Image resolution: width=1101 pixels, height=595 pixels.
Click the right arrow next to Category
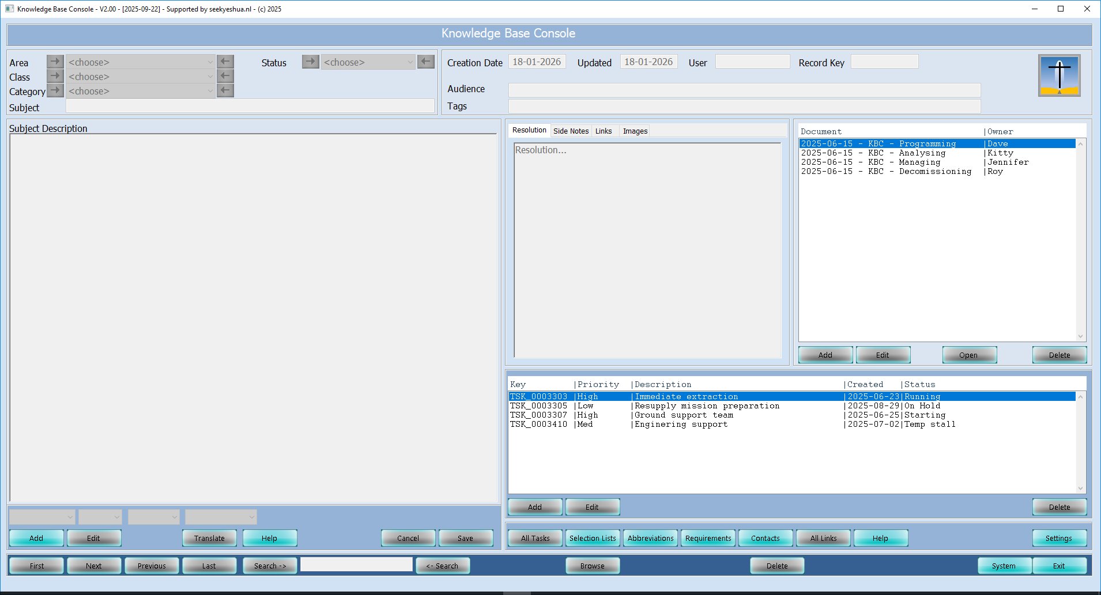click(x=55, y=90)
